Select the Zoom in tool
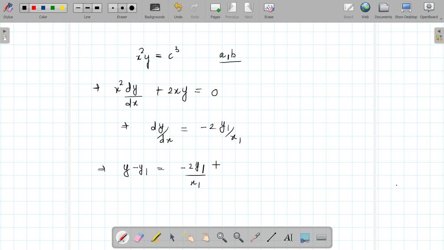444x250 pixels. coord(222,237)
